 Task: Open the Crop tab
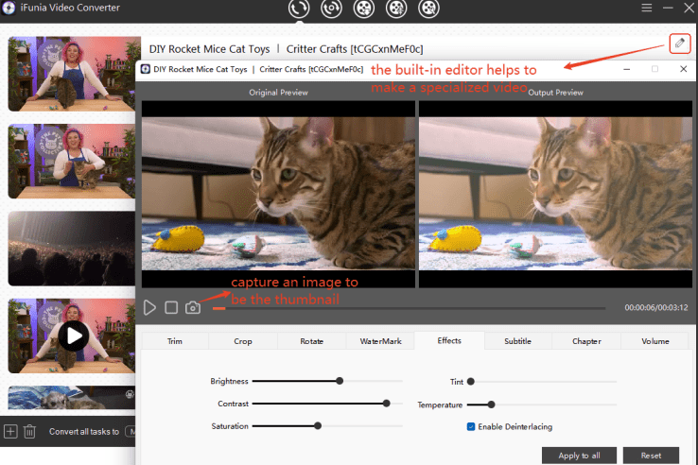[x=243, y=341]
